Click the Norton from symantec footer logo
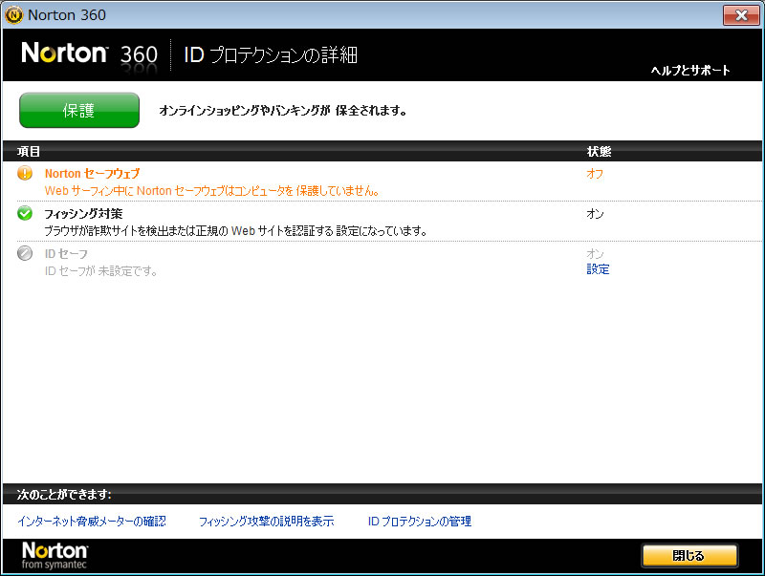The height and width of the screenshot is (576, 765). pos(55,556)
